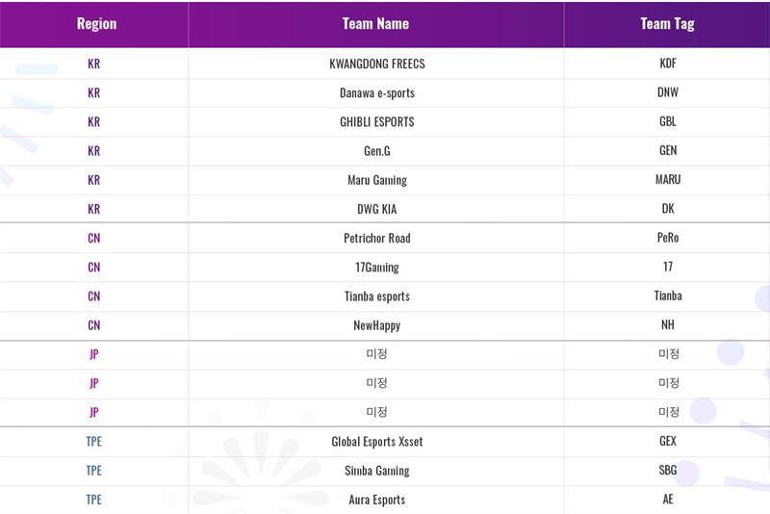This screenshot has height=514, width=770.
Task: Select the PeRo team tag cell
Action: pyautogui.click(x=668, y=238)
